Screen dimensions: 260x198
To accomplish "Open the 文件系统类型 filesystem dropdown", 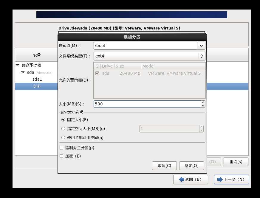I will [x=202, y=56].
